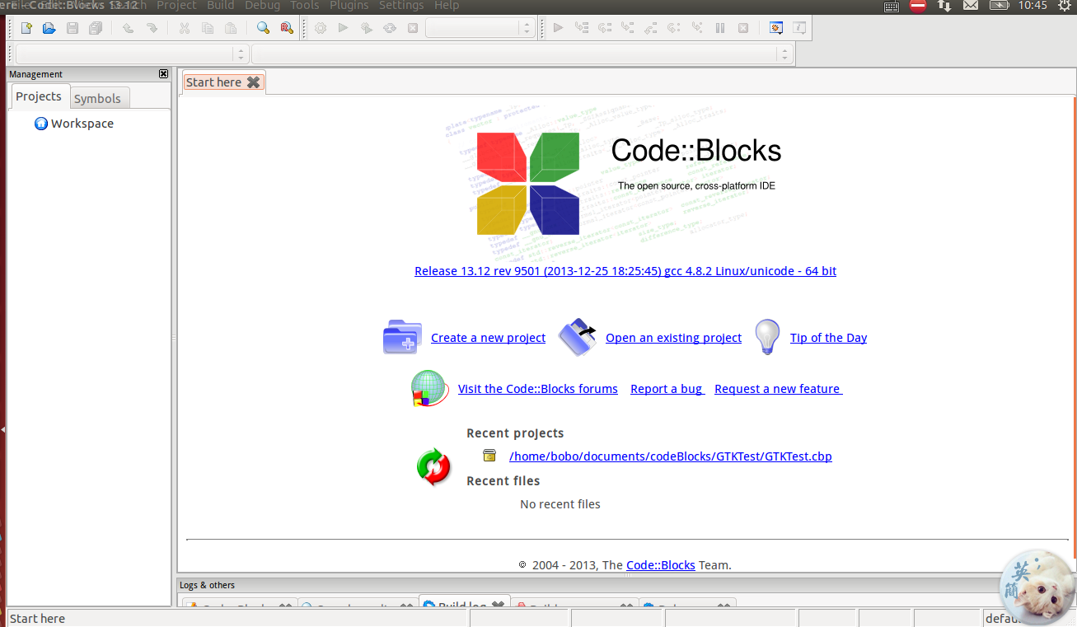Click the Copy toolbar icon
Image resolution: width=1077 pixels, height=627 pixels.
click(208, 28)
